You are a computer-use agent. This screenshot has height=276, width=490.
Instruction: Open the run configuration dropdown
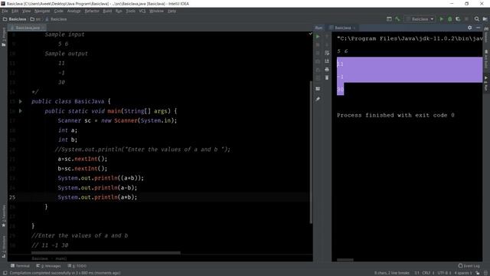420,19
